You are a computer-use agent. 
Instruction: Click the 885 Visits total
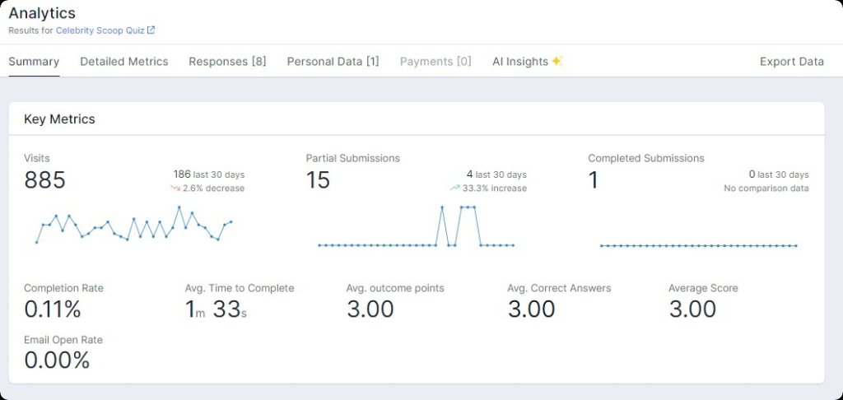click(x=44, y=180)
